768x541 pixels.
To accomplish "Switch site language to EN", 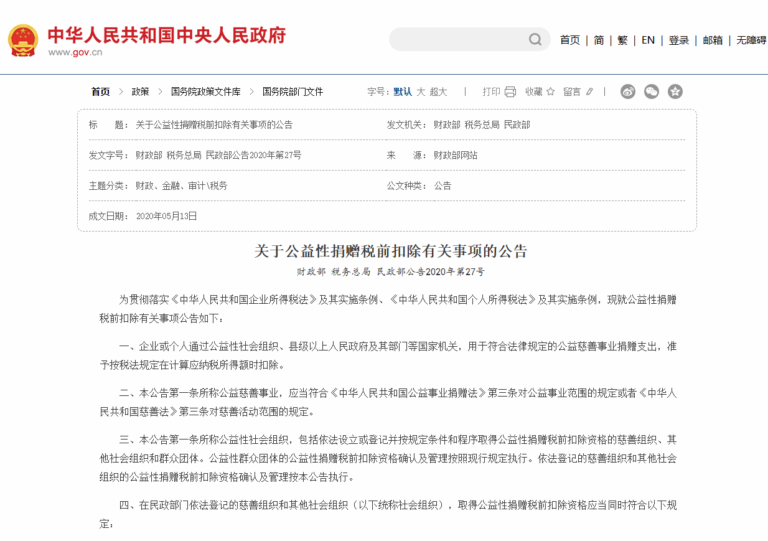I will tap(648, 40).
